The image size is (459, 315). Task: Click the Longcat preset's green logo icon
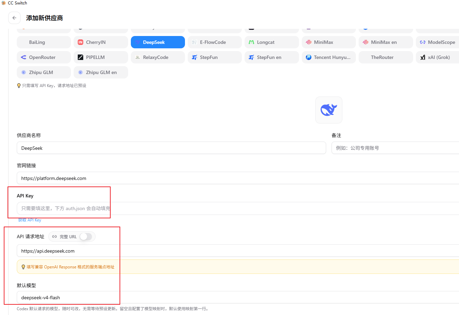point(251,42)
